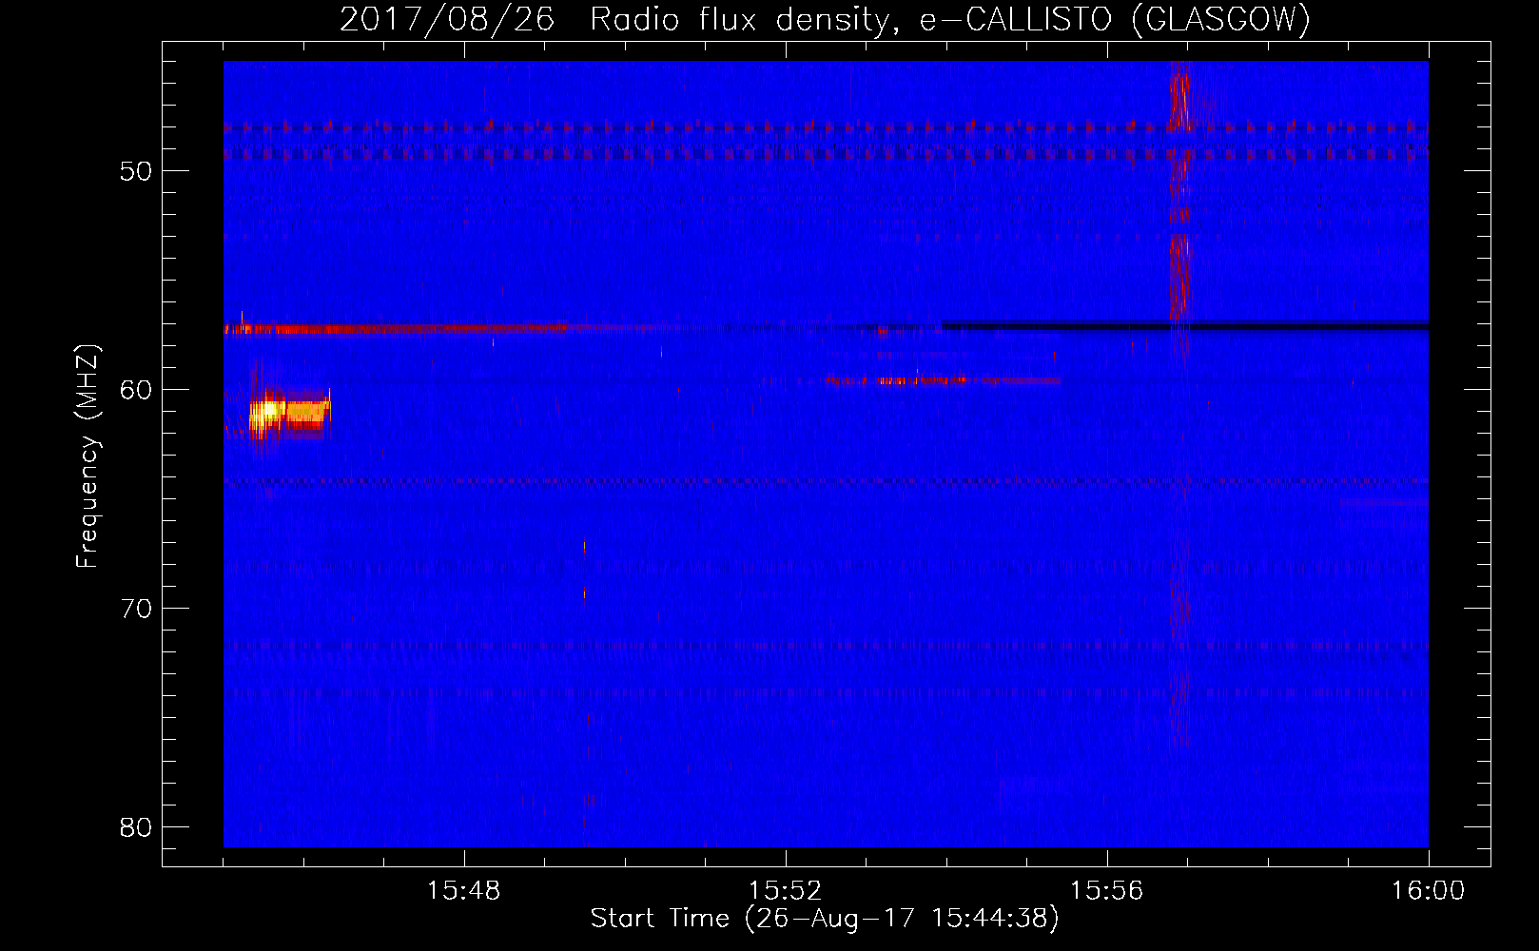Click the 15:48 time tick label
1539x951 pixels.
[x=464, y=891]
